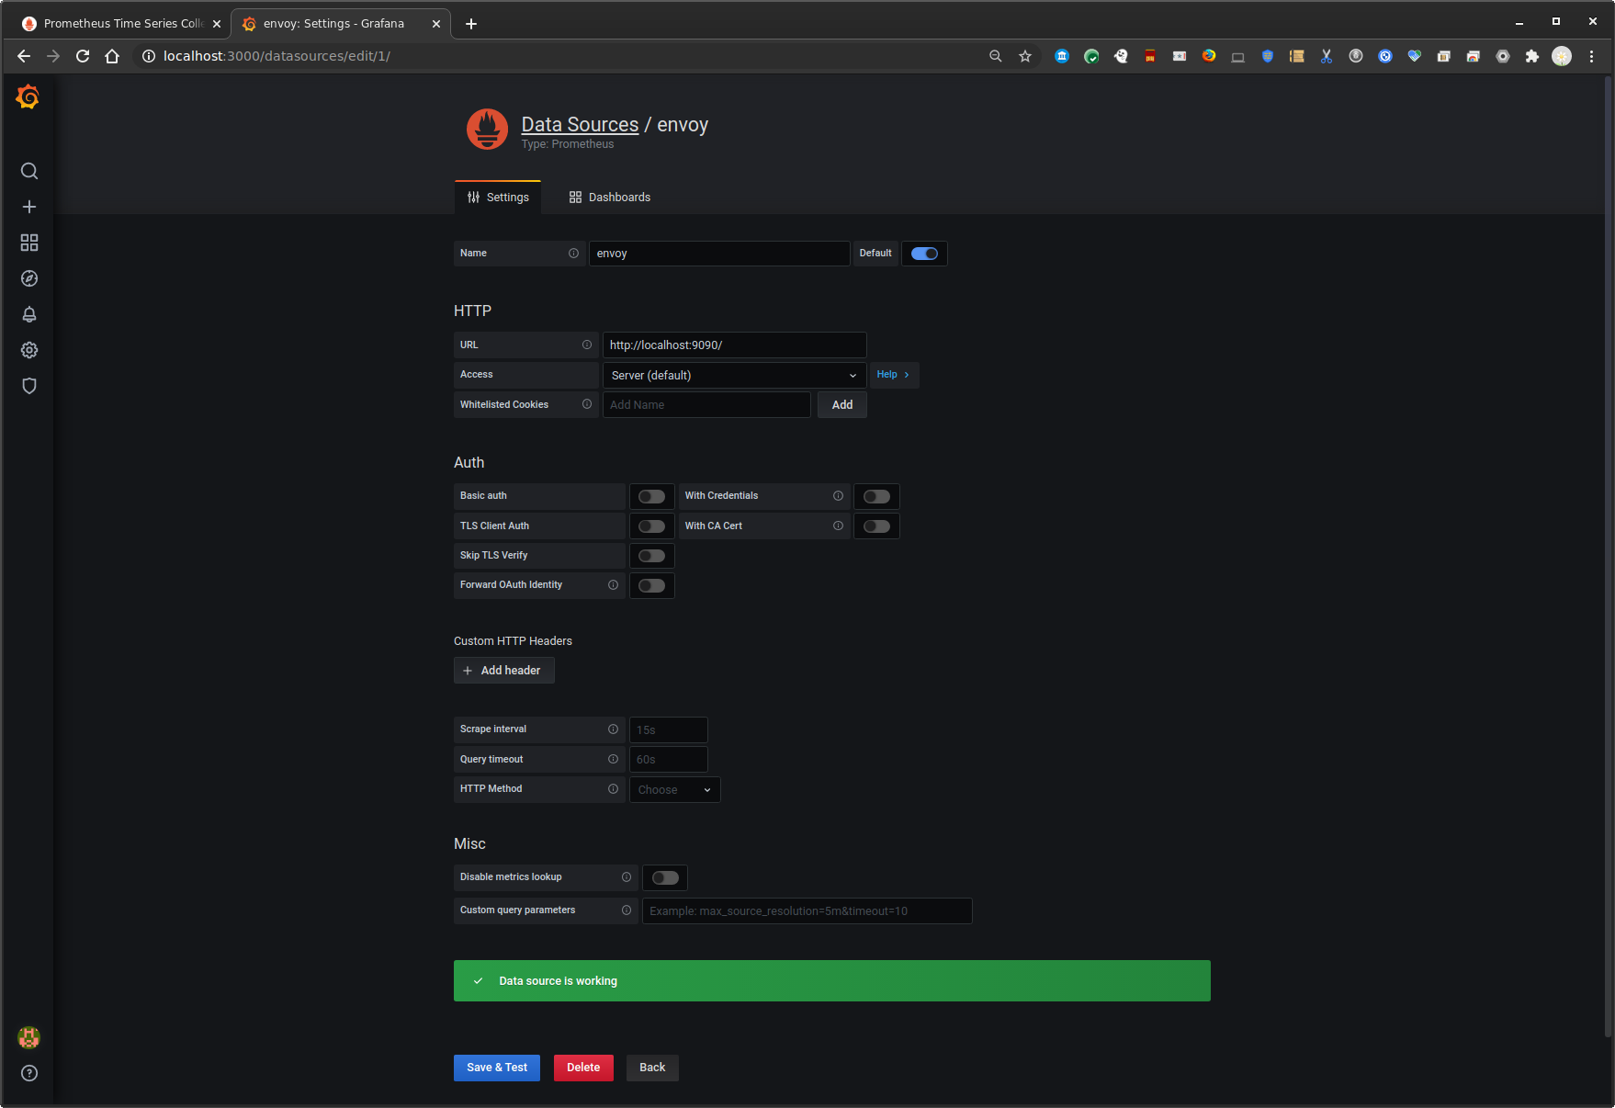The height and width of the screenshot is (1108, 1615).
Task: Reload the page with the browser refresh icon
Action: point(83,56)
